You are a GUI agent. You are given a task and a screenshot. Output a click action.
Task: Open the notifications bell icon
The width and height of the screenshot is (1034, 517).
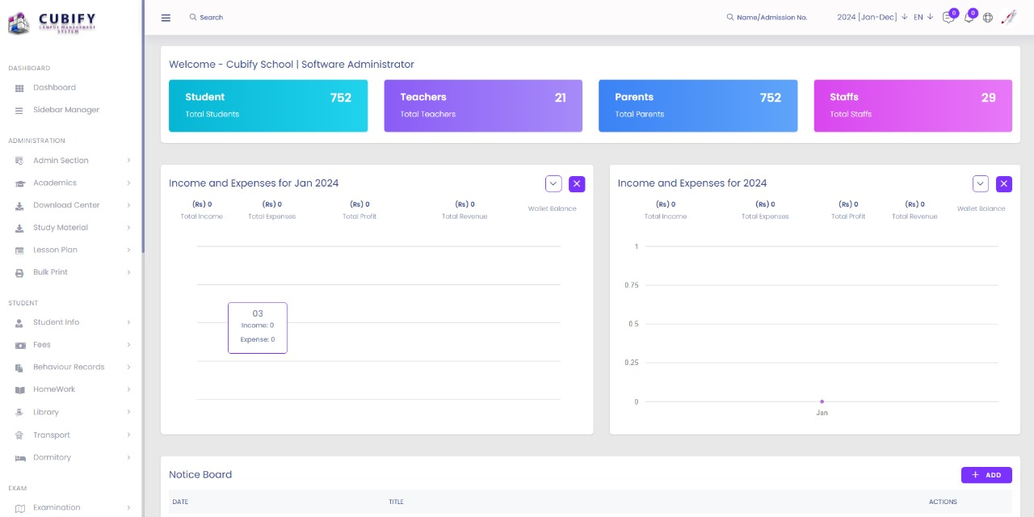tap(968, 18)
